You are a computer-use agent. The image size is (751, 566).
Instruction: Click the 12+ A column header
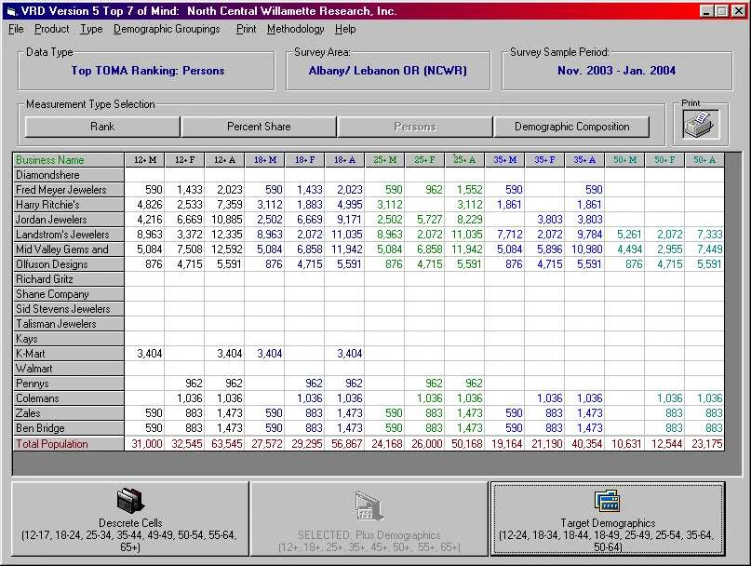coord(224,160)
